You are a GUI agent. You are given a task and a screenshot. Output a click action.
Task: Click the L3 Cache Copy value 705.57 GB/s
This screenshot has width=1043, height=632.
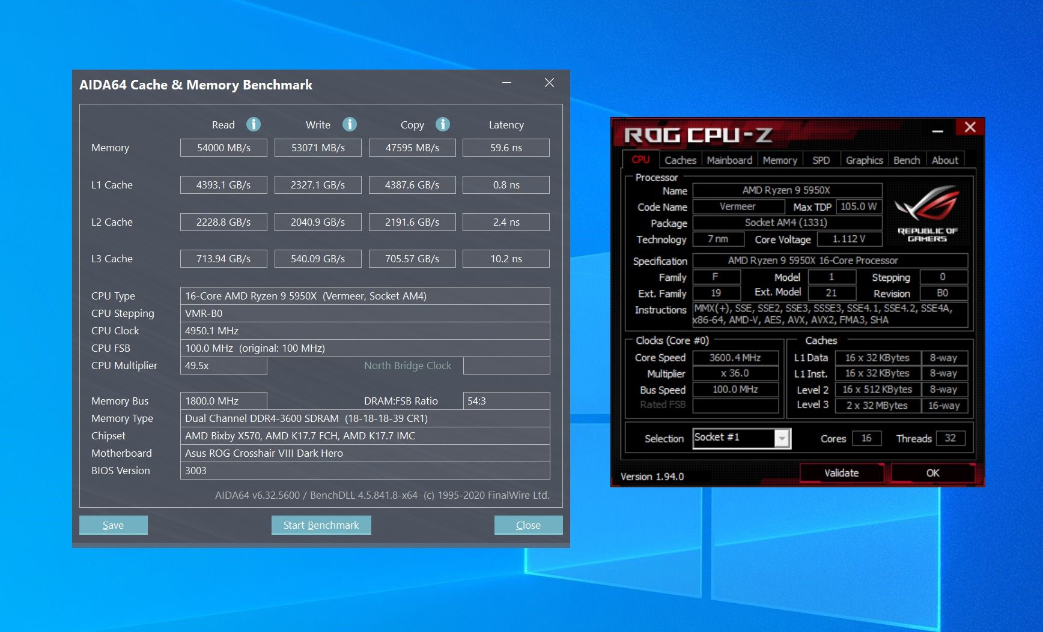point(412,259)
